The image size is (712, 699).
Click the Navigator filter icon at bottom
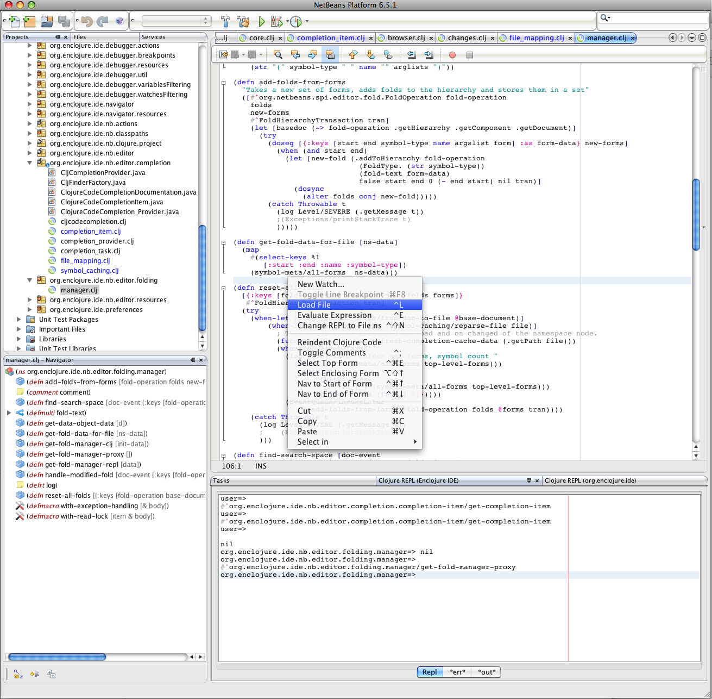[x=51, y=674]
